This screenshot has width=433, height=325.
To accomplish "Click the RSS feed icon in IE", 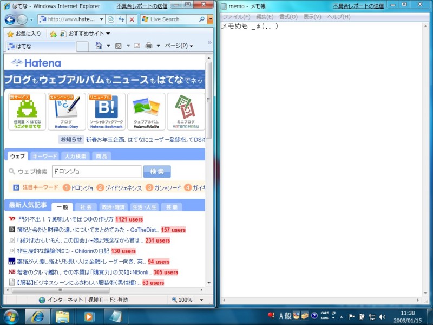I will (117, 45).
